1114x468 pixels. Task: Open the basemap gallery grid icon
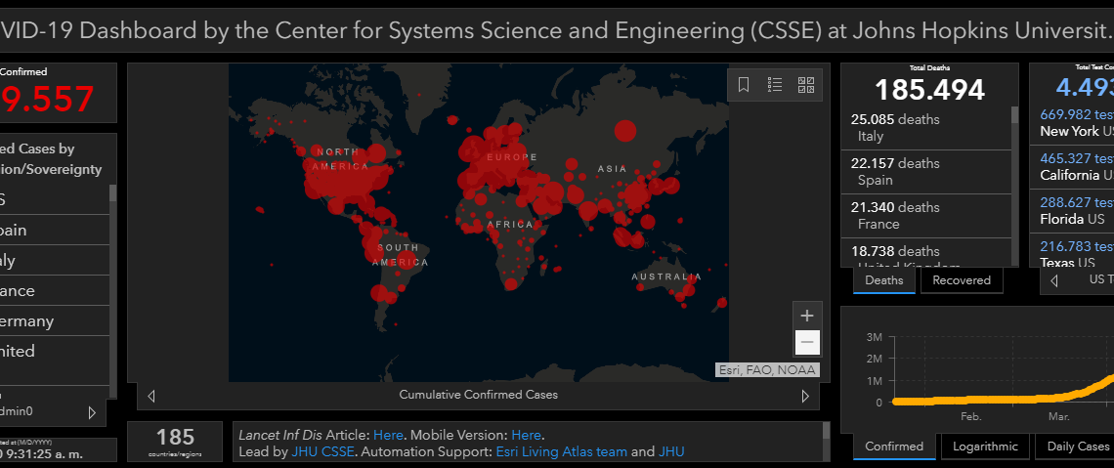806,85
